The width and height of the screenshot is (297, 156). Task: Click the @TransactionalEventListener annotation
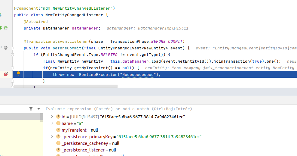[56, 42]
